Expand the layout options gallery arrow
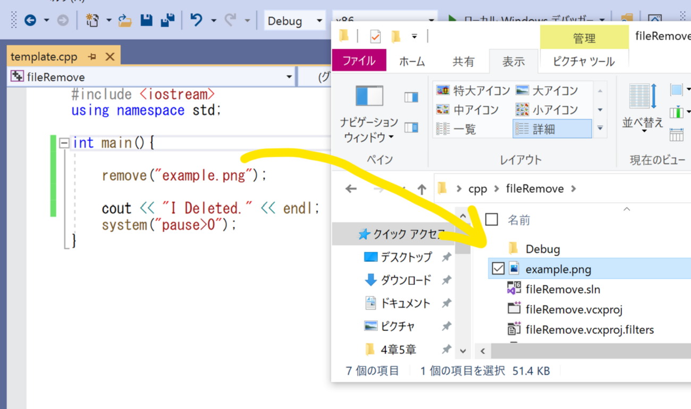Viewport: 691px width, 409px height. [600, 129]
